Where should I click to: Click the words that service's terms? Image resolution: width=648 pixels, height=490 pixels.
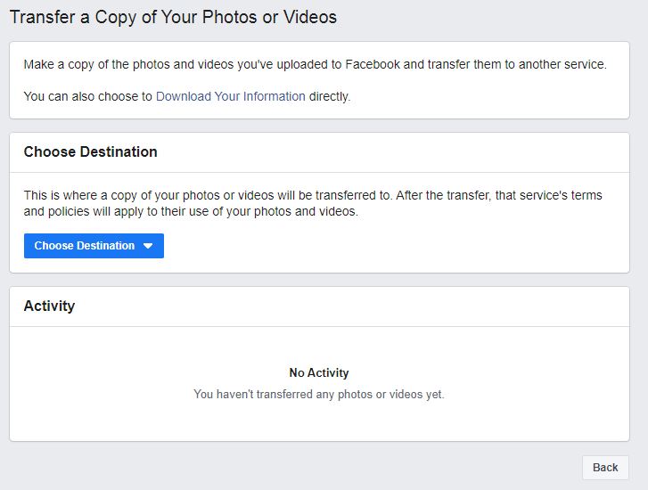[549, 195]
